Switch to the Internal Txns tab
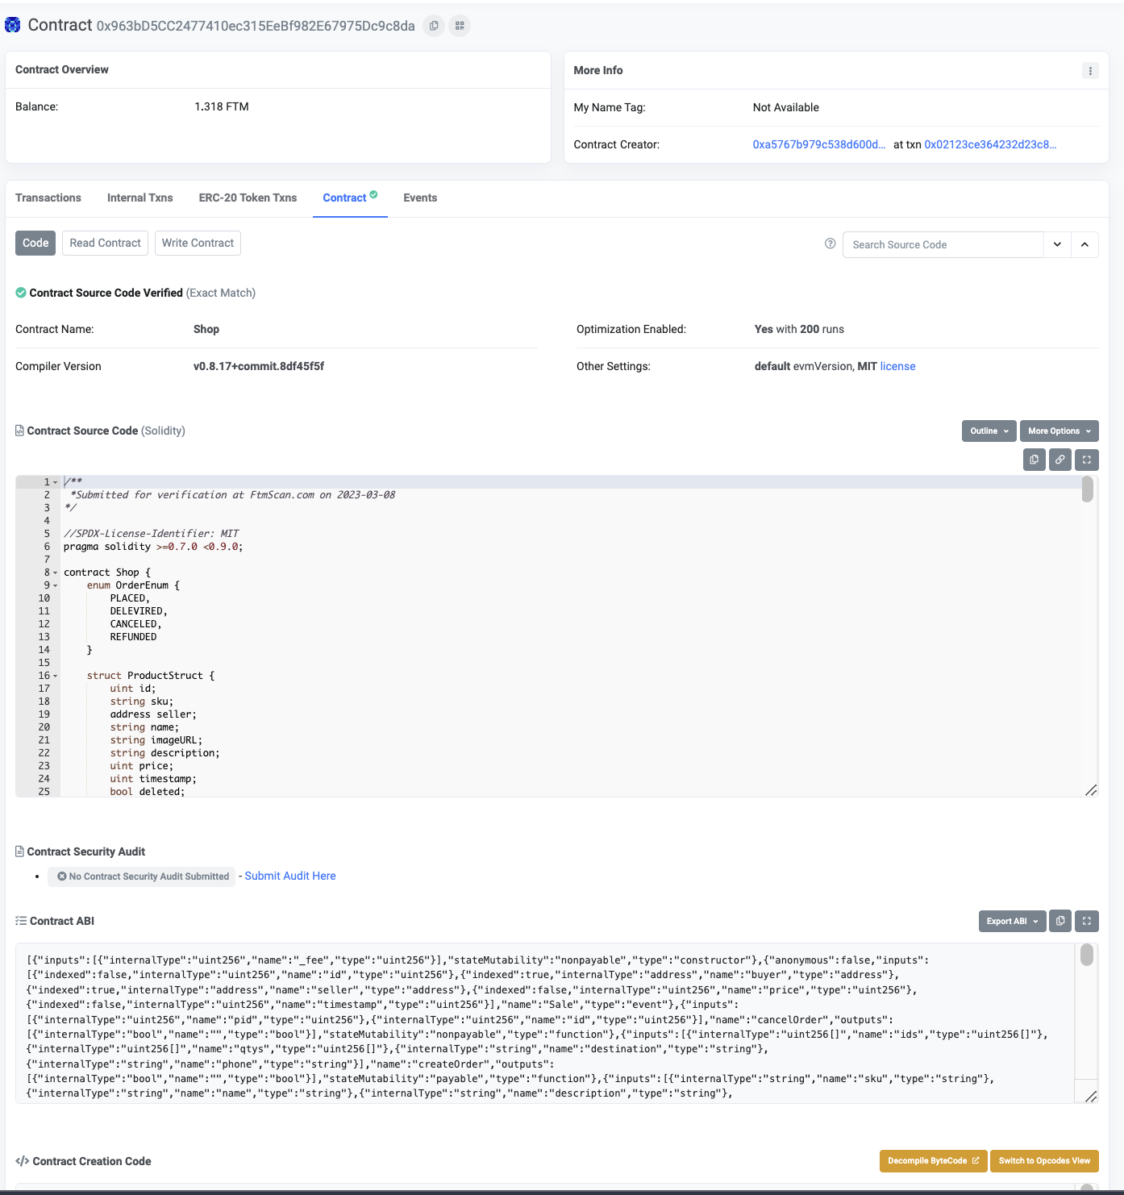The image size is (1124, 1195). (x=140, y=198)
